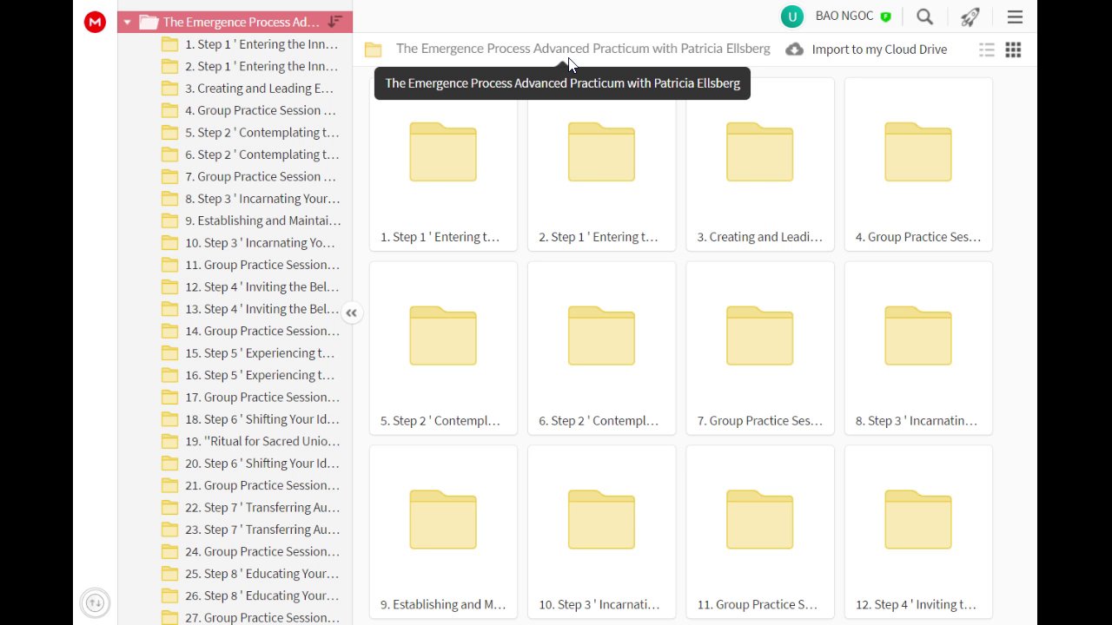Open folder 11. Group Practice Session in grid
The width and height of the screenshot is (1112, 625).
pos(760,532)
